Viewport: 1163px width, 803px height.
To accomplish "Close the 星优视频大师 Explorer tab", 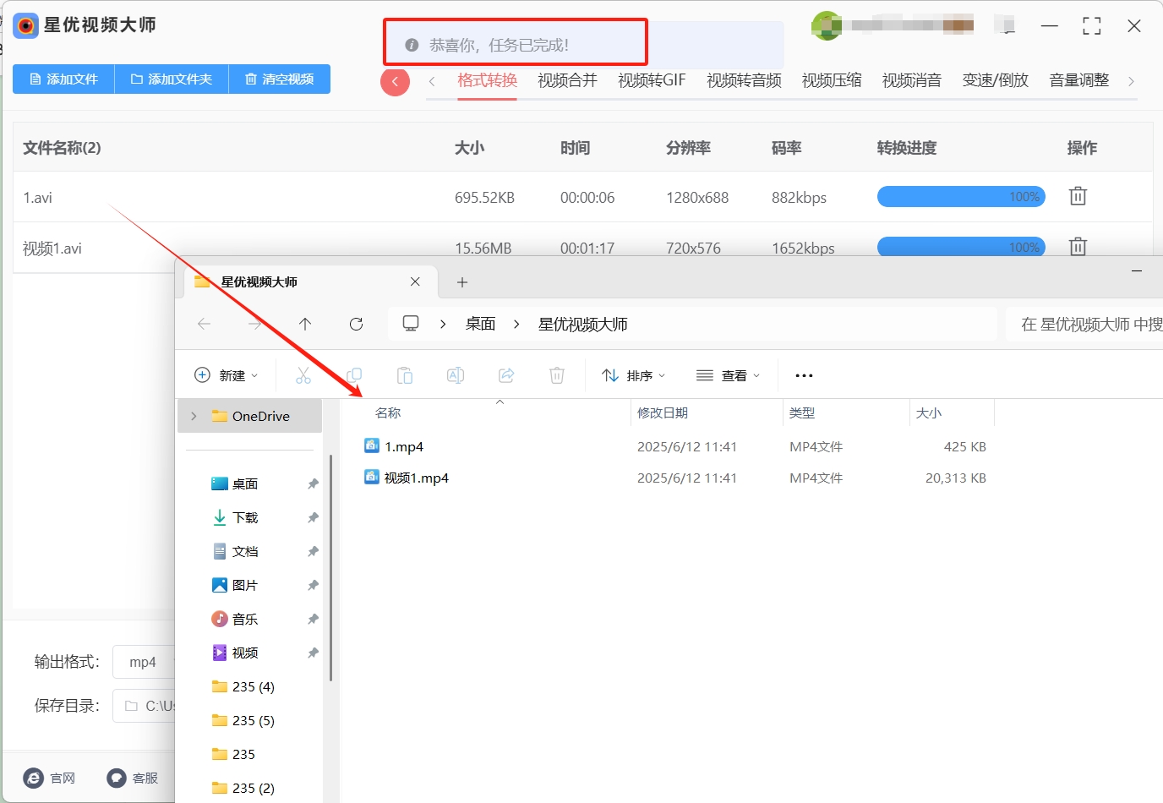I will [415, 281].
